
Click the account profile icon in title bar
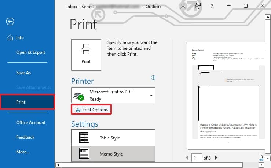click(183, 6)
